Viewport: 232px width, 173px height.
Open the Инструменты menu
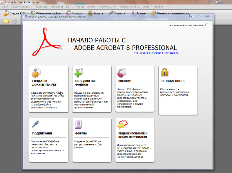click(108, 6)
